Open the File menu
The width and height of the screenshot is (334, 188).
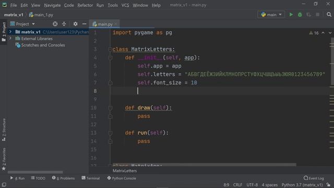click(14, 5)
